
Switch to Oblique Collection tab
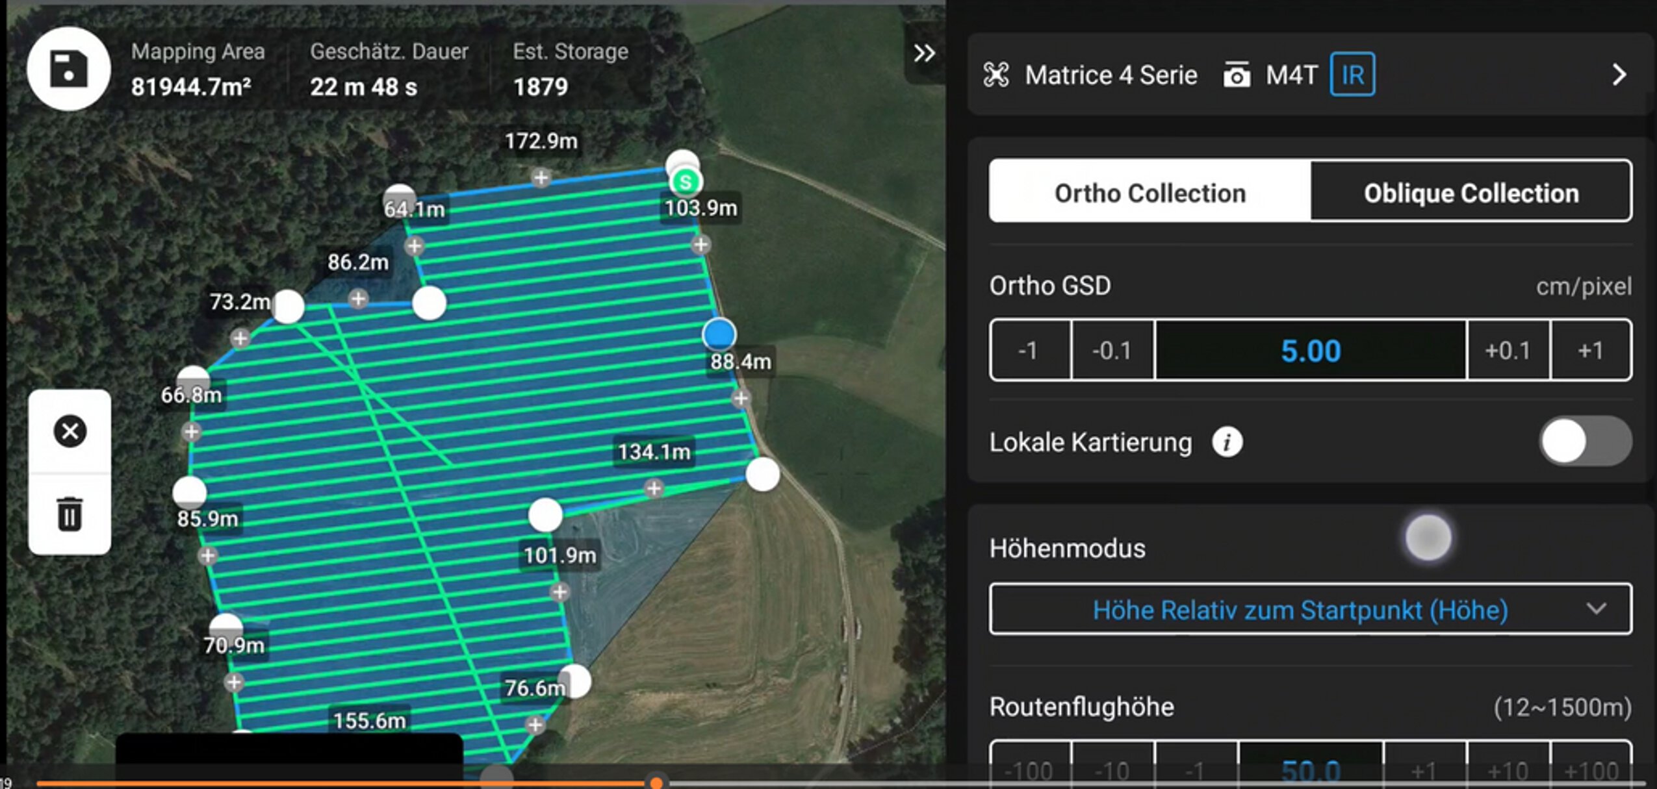click(x=1471, y=192)
